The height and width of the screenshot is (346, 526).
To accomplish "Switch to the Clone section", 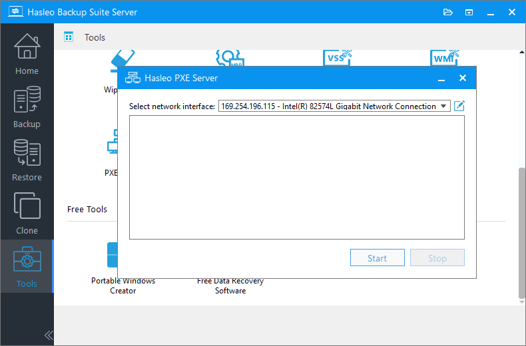I will click(x=27, y=214).
